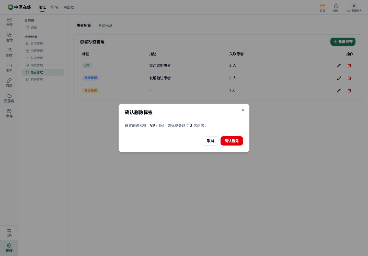Delete the 慢病管理 tag row
Screen dimensions: 368x256
click(x=349, y=78)
